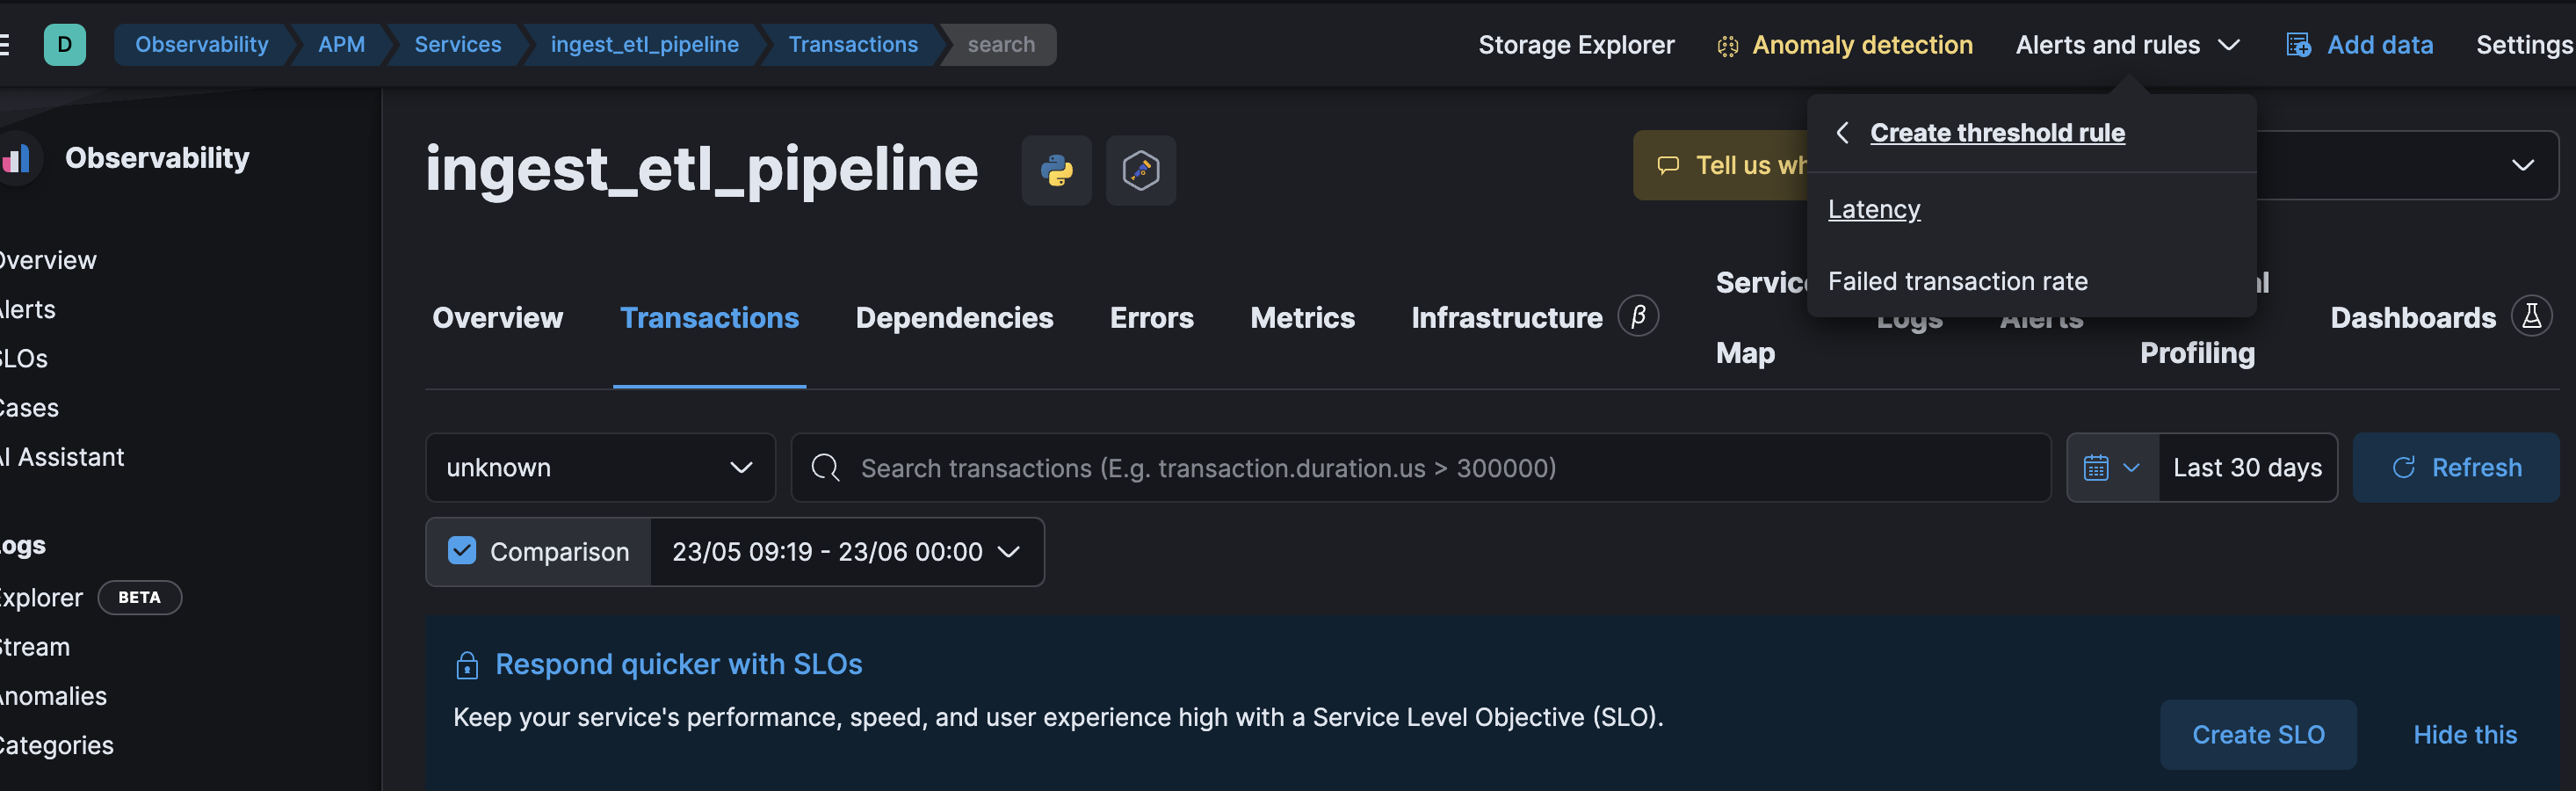Hide this SLO callout

click(2464, 735)
